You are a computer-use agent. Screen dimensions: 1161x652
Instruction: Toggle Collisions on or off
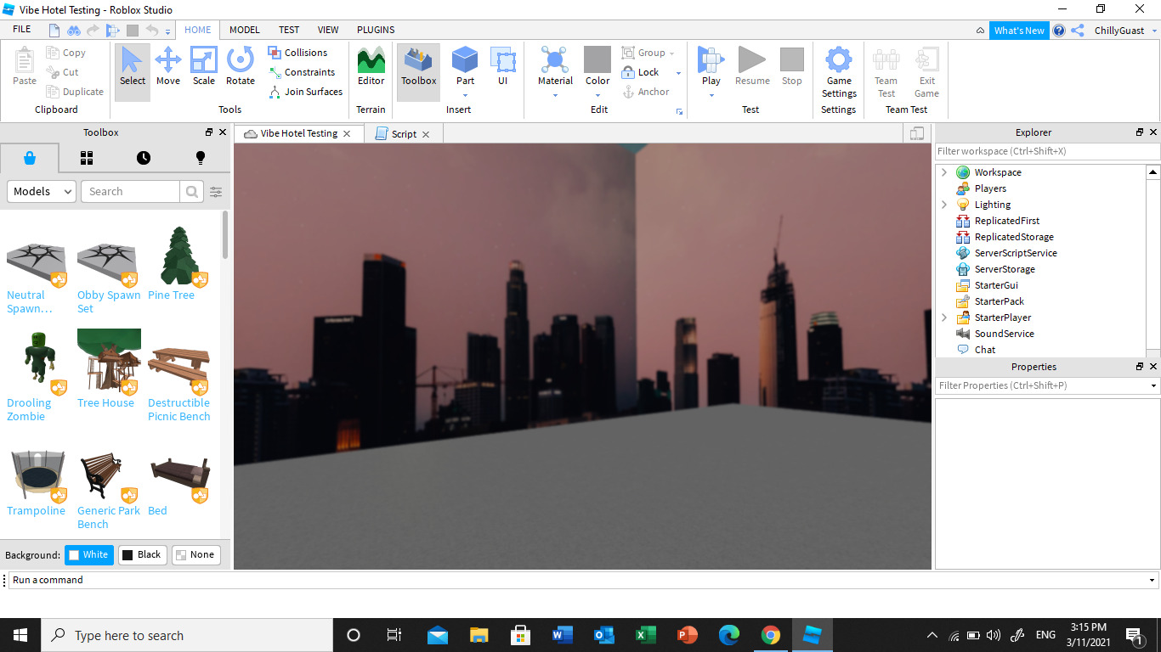tap(297, 53)
